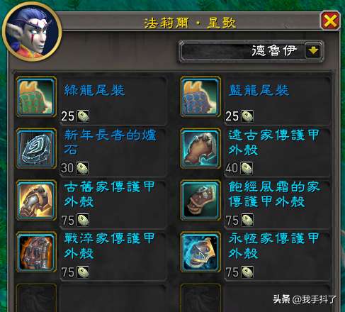Select the 新年長者的爐石 hearthstone icon
The width and height of the screenshot is (345, 312).
[x=36, y=149]
